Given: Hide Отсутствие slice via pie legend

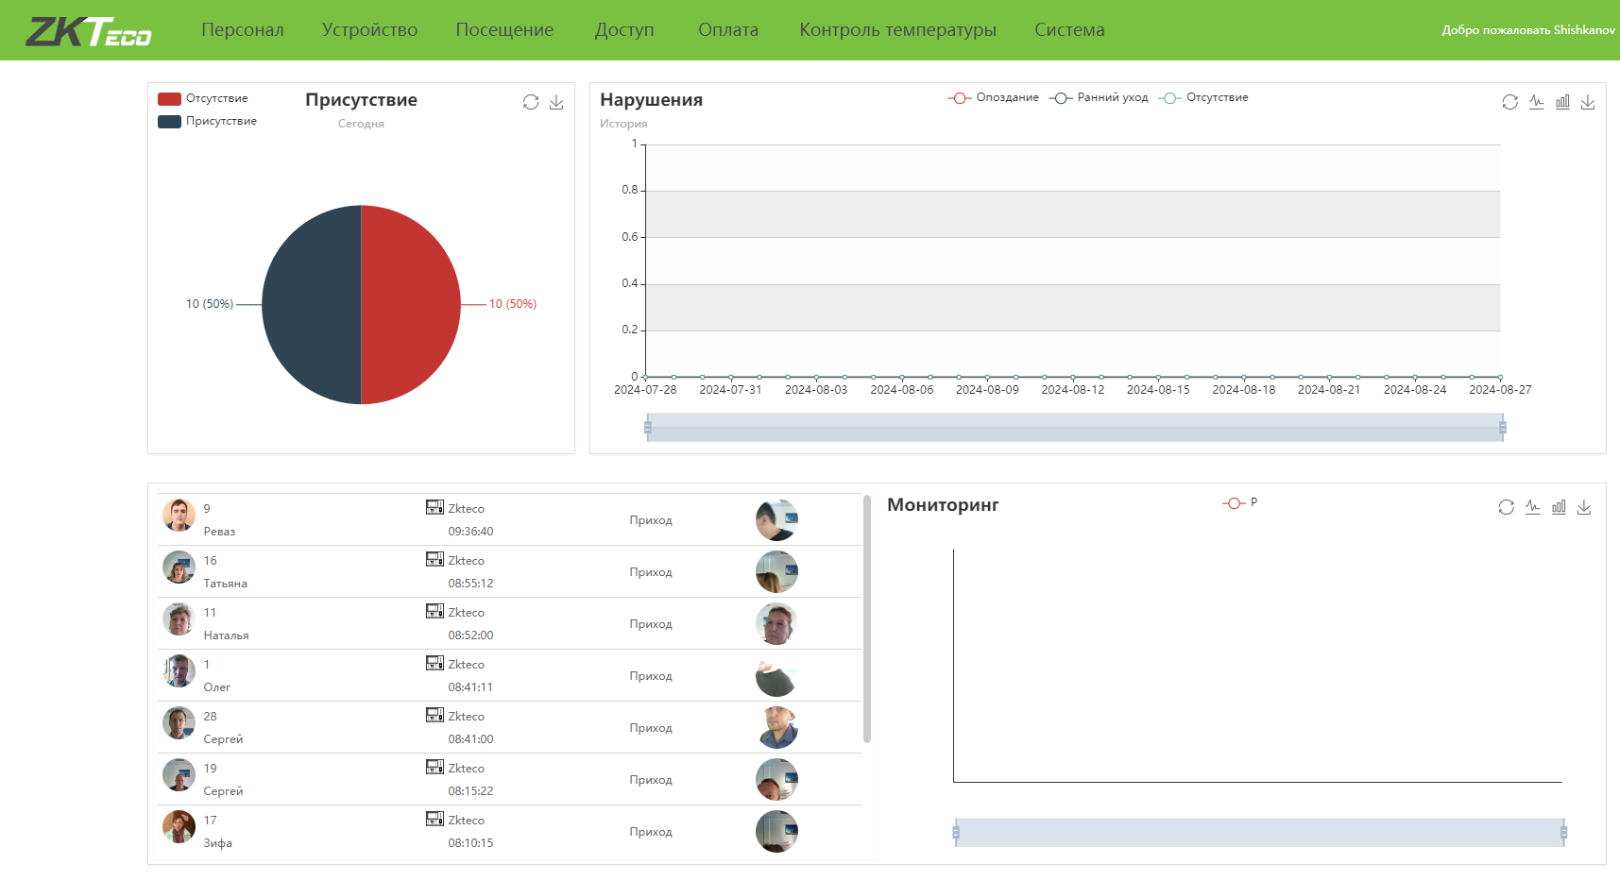Looking at the screenshot, I should tap(204, 98).
